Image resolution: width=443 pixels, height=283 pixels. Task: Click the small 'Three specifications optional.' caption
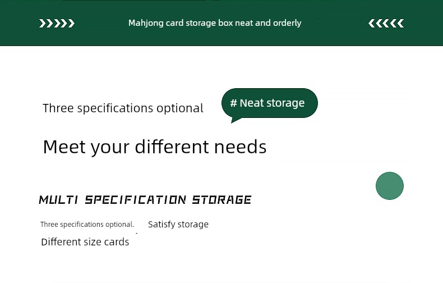coord(87,225)
